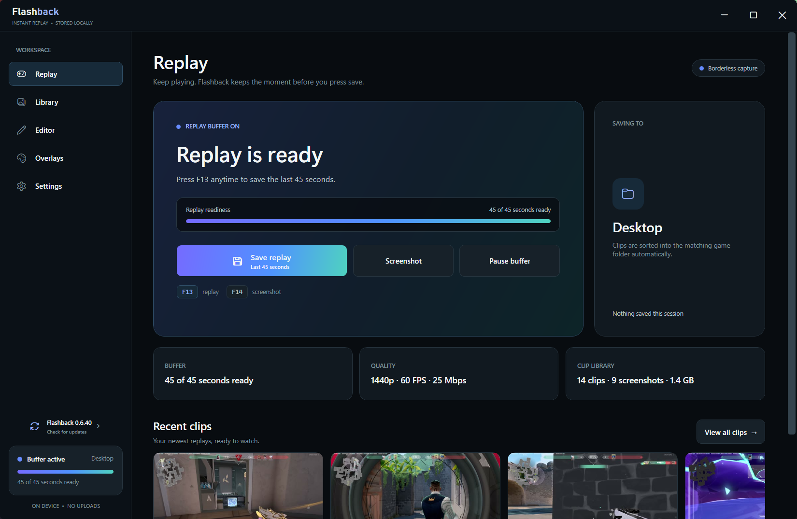Click the Replay readiness progress bar

[x=368, y=221]
